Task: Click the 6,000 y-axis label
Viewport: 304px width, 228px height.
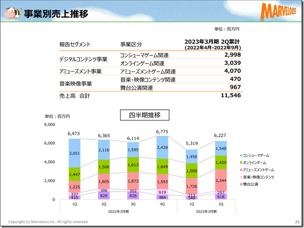Action: click(50, 143)
